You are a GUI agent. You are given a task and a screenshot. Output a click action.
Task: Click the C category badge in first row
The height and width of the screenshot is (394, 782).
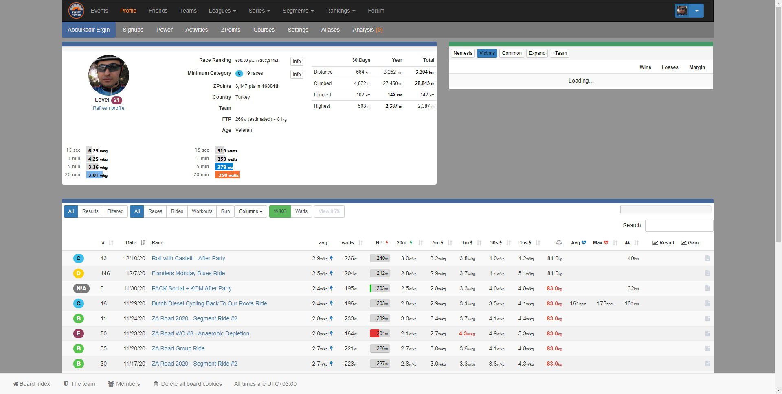(78, 258)
